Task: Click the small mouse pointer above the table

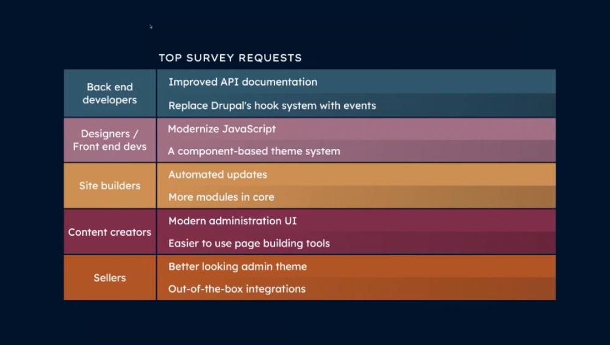Action: (x=151, y=26)
